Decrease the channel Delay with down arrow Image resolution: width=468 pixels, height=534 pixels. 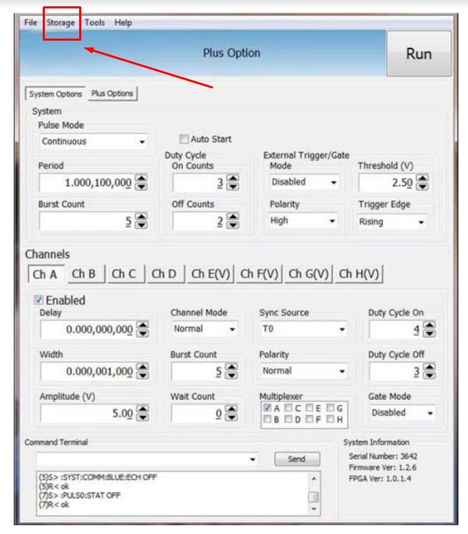(x=143, y=334)
